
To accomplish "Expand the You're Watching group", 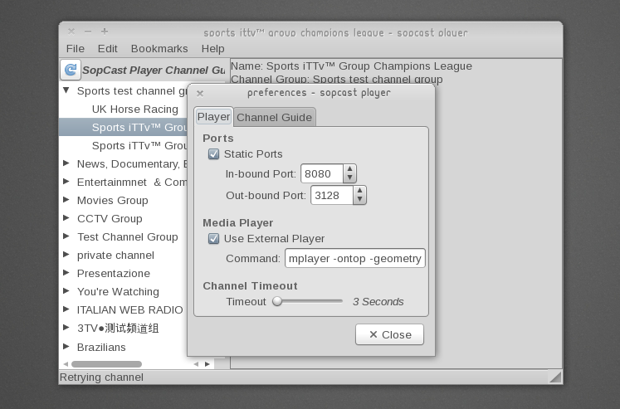I will [66, 291].
